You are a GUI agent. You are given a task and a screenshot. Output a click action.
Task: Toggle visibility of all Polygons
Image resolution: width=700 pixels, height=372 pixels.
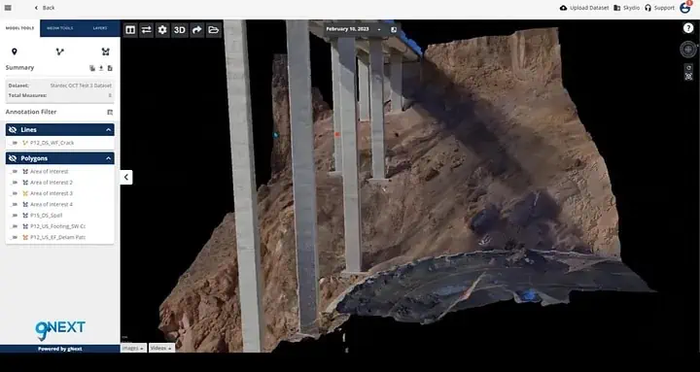tap(13, 158)
